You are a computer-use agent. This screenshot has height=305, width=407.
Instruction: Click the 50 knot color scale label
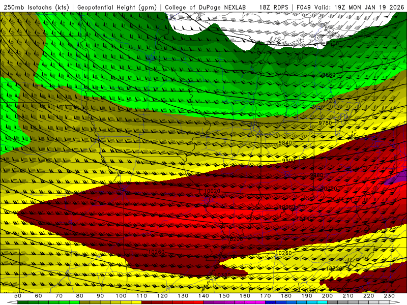pos(18,296)
